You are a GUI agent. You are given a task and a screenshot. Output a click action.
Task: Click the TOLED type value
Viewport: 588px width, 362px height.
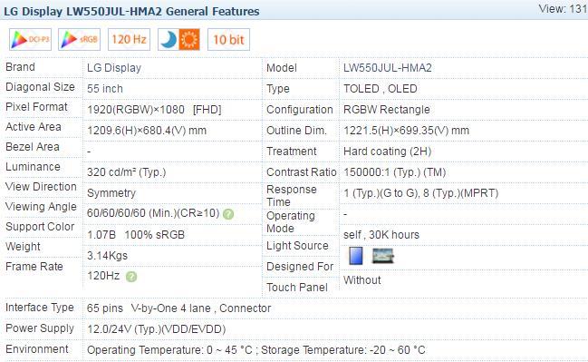(x=361, y=89)
